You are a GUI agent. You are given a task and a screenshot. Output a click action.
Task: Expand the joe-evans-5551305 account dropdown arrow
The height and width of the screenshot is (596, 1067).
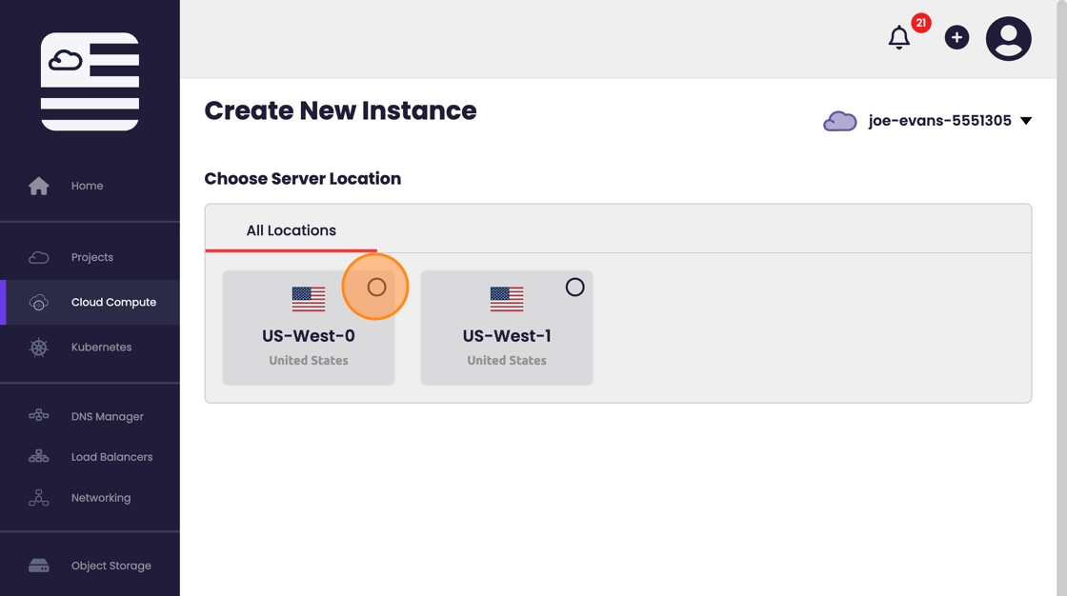click(x=1026, y=121)
